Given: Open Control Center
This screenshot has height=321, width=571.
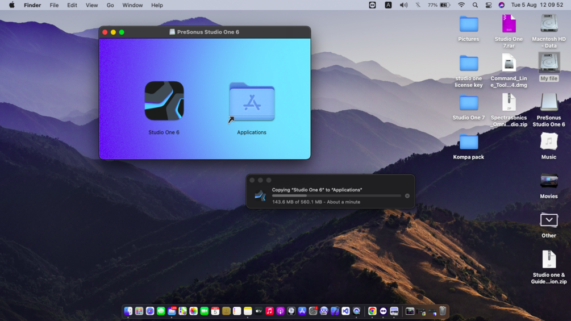Looking at the screenshot, I should [489, 5].
